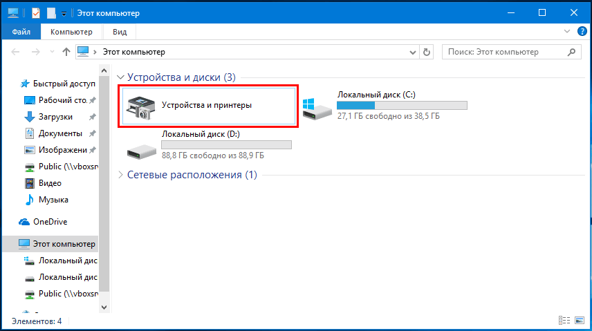The height and width of the screenshot is (331, 592).
Task: Click the new folder icon in title bar
Action: pyautogui.click(x=51, y=13)
